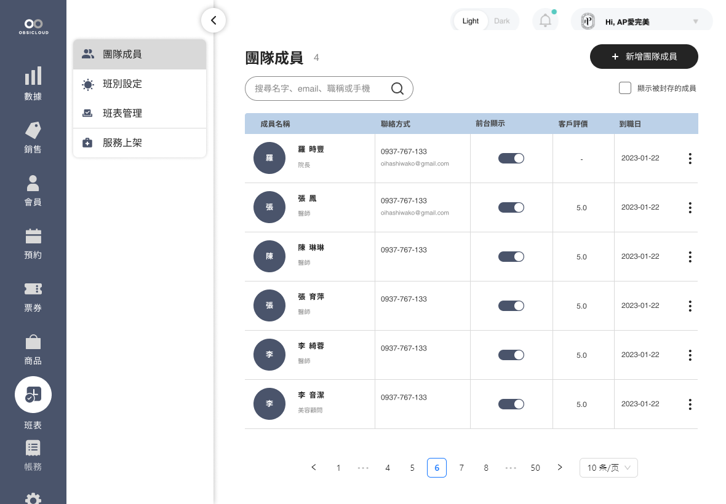Open more options menu for 張 鳳
726x504 pixels.
pos(690,208)
